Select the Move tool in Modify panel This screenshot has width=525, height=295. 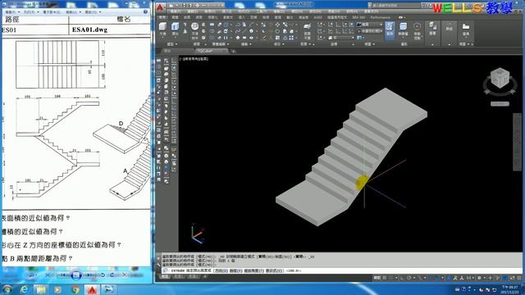pyautogui.click(x=277, y=25)
